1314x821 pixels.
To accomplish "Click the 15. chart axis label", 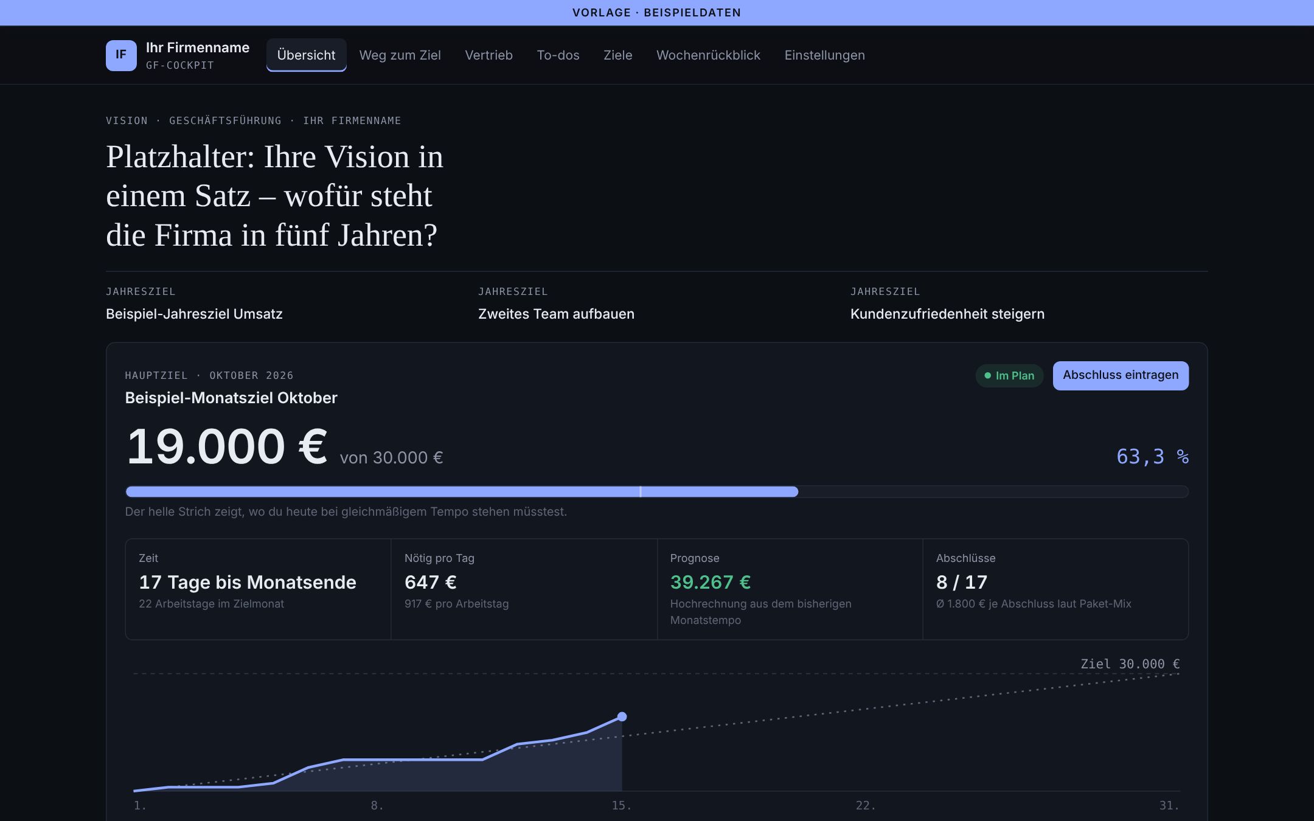I will pyautogui.click(x=621, y=806).
